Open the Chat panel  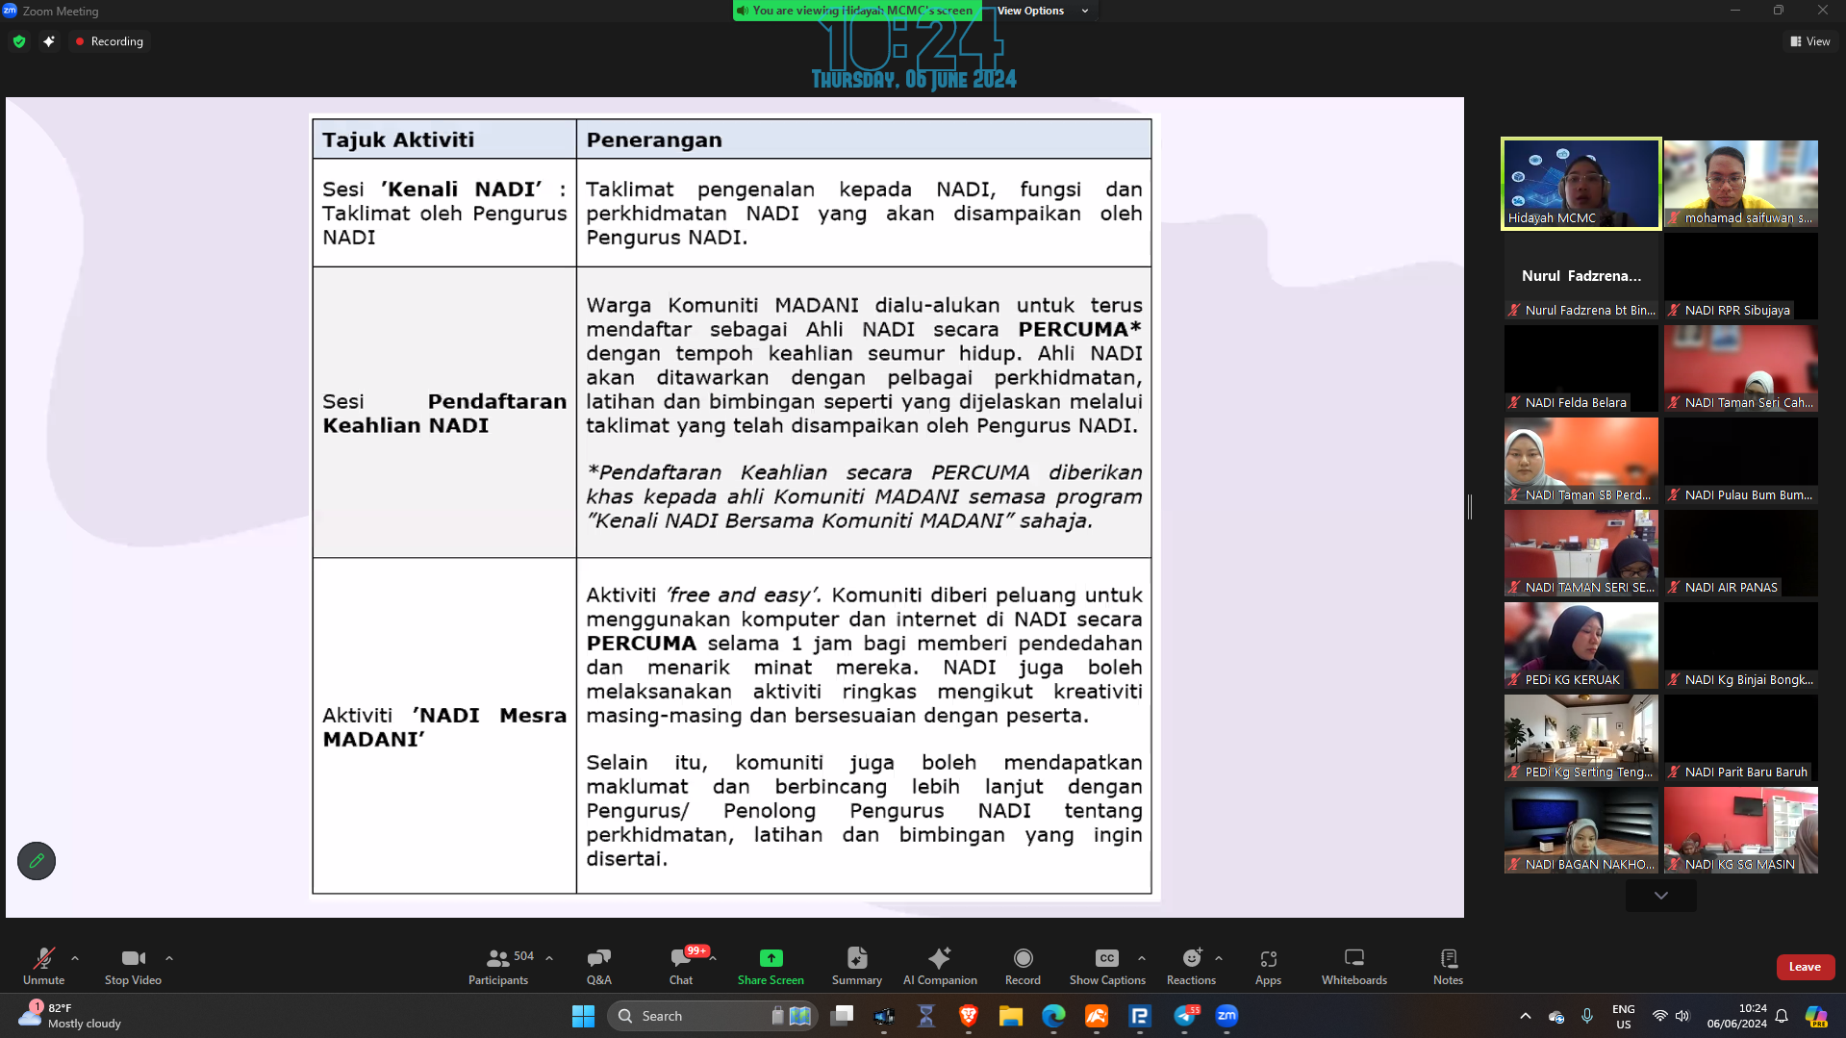tap(681, 966)
